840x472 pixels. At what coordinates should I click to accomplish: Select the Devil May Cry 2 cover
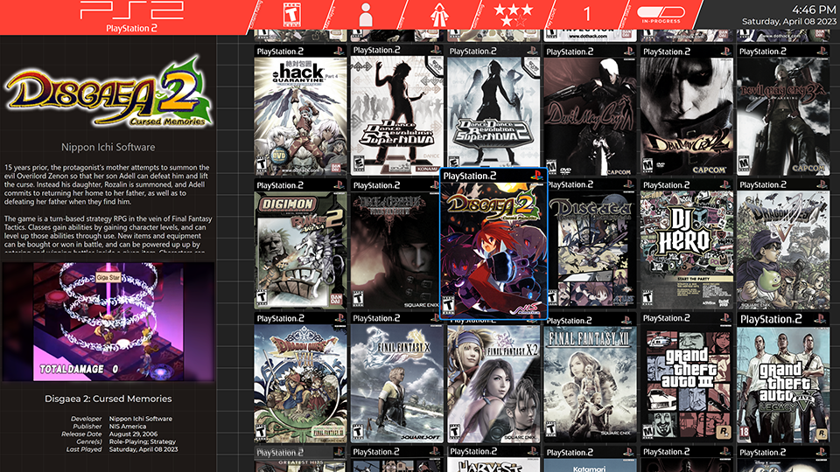tap(687, 111)
